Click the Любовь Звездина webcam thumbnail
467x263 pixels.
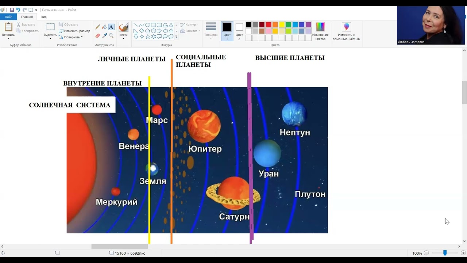click(x=431, y=26)
